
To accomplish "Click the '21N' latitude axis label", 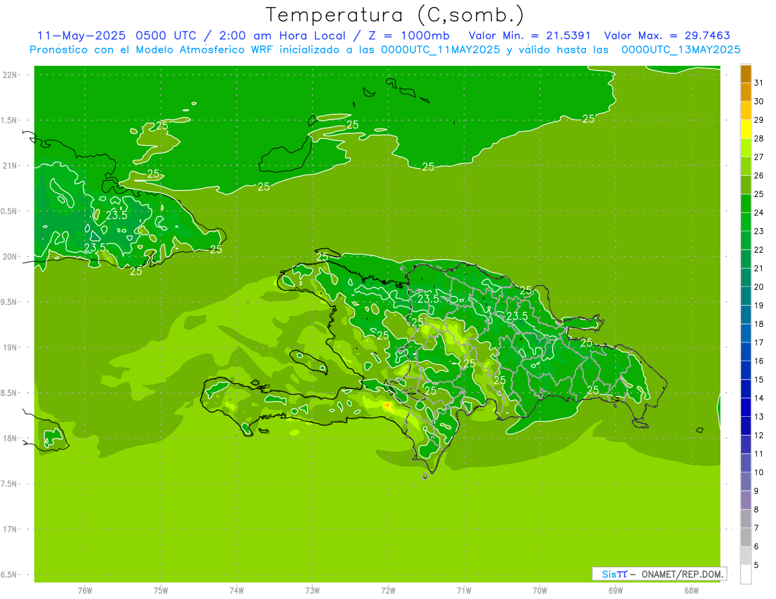I will (x=10, y=166).
